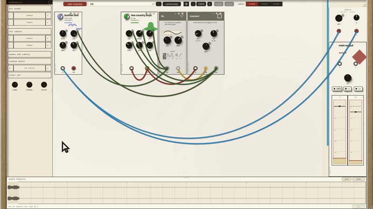Image resolution: width=373 pixels, height=209 pixels.
Task: Click clear all button
Action: click(29, 75)
